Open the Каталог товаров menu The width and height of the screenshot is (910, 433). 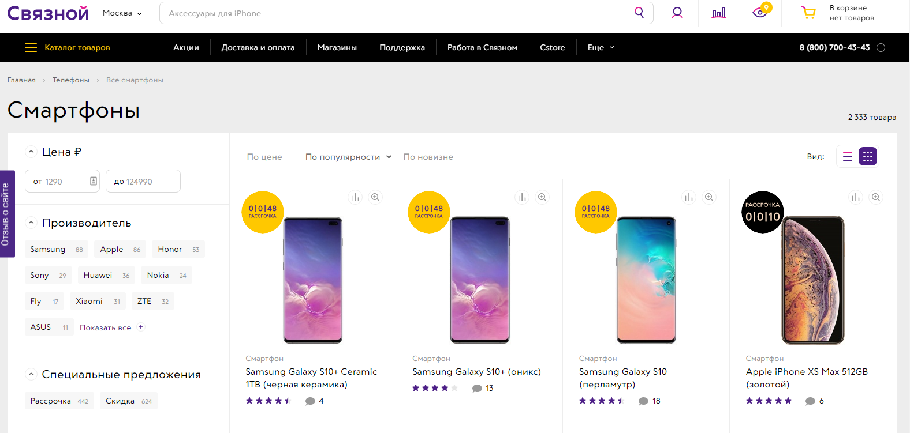(x=68, y=47)
